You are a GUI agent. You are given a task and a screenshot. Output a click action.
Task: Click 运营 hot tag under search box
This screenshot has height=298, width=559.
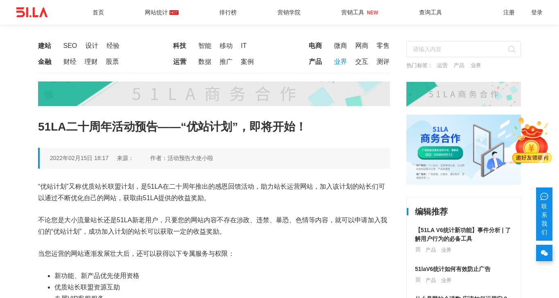point(442,65)
